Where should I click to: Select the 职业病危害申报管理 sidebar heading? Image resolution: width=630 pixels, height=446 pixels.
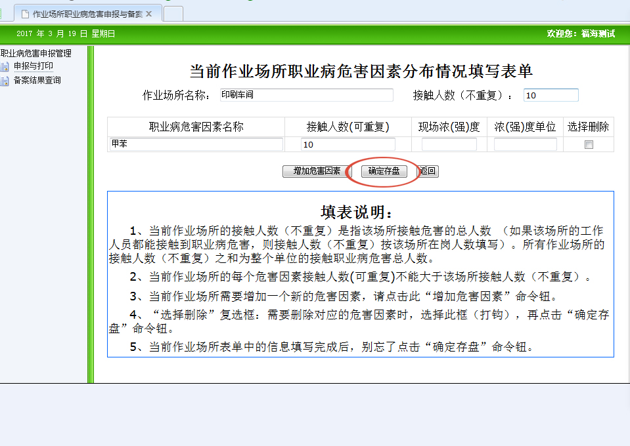(36, 54)
